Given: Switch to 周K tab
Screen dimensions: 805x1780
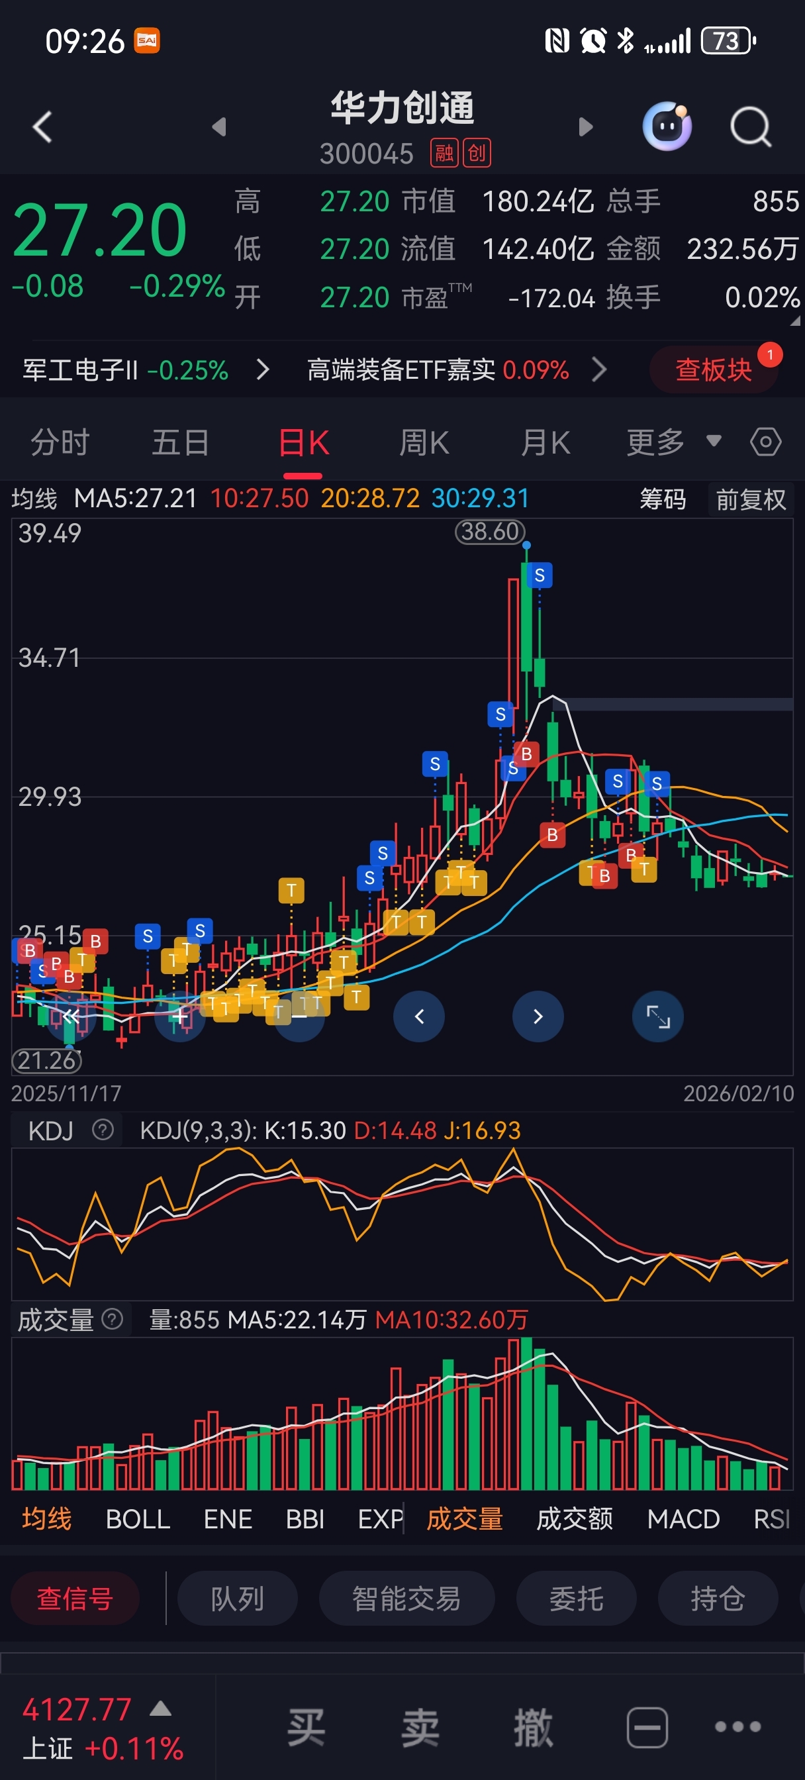Looking at the screenshot, I should (x=424, y=442).
